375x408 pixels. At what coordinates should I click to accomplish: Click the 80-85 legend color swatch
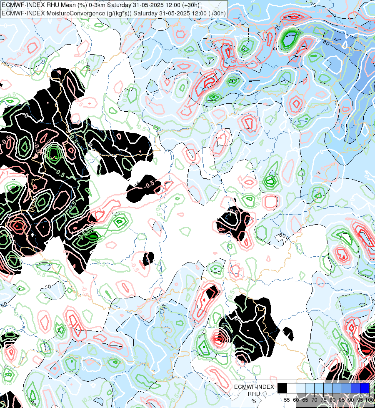[337, 388]
